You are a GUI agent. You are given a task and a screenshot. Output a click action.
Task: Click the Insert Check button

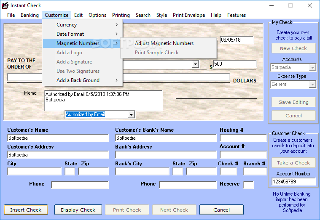click(x=26, y=210)
